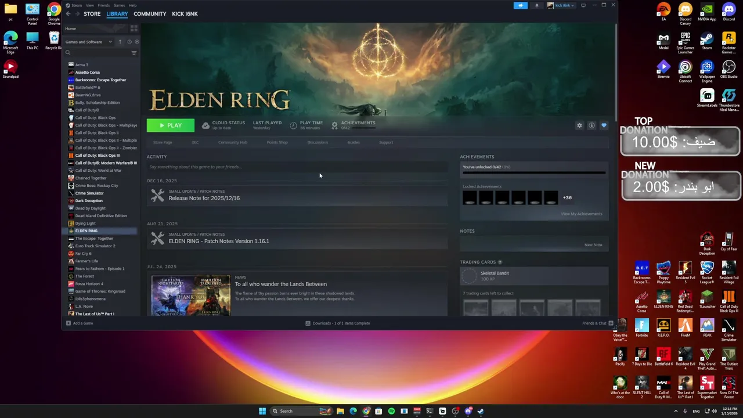Open the news thumbnail for Lands Between
Screen dimensions: 743x418
(x=190, y=296)
